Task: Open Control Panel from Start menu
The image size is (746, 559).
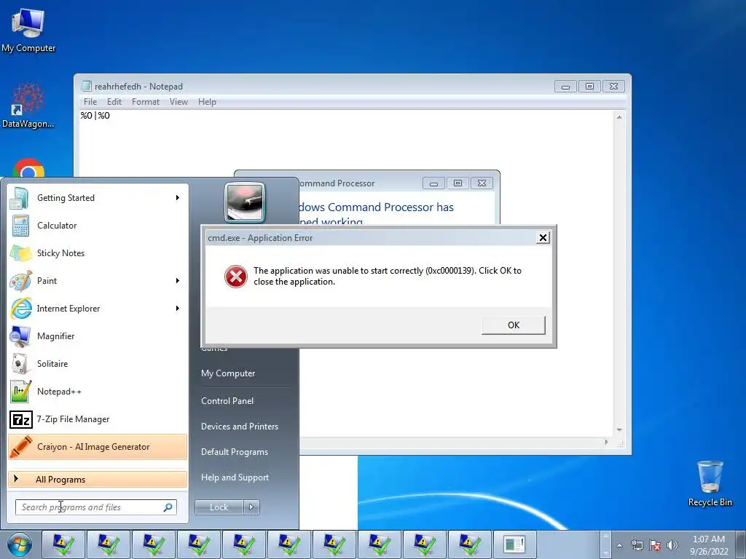Action: tap(227, 401)
